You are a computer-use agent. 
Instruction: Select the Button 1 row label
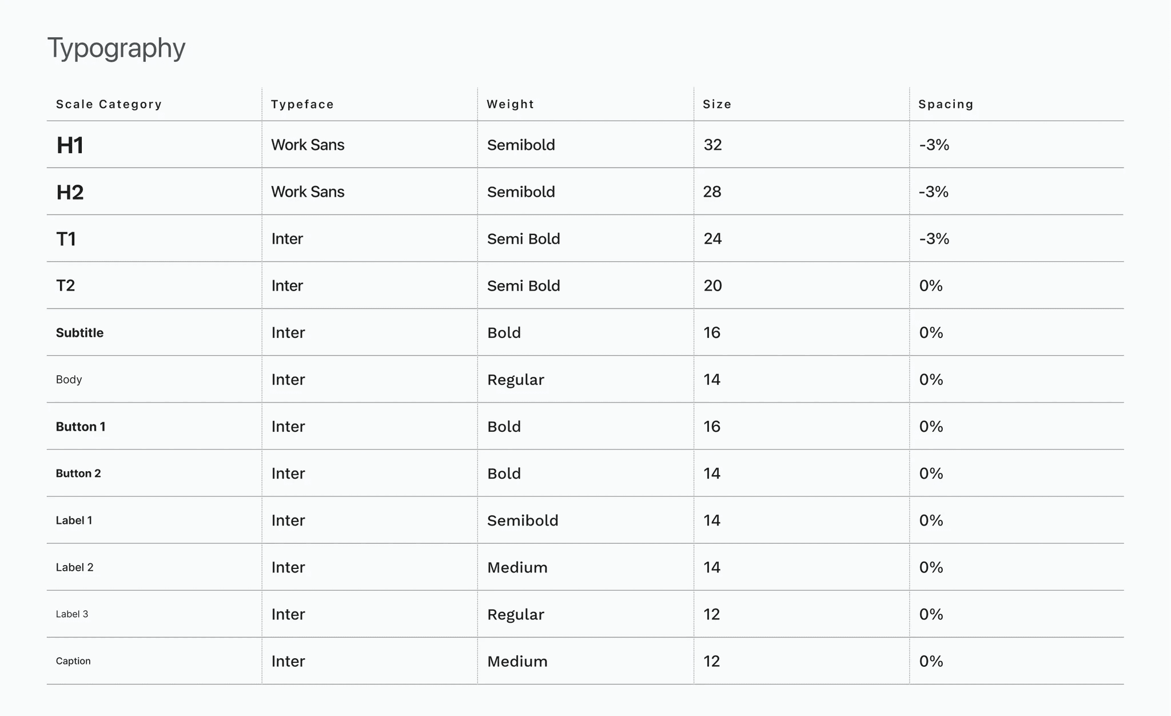click(x=80, y=427)
